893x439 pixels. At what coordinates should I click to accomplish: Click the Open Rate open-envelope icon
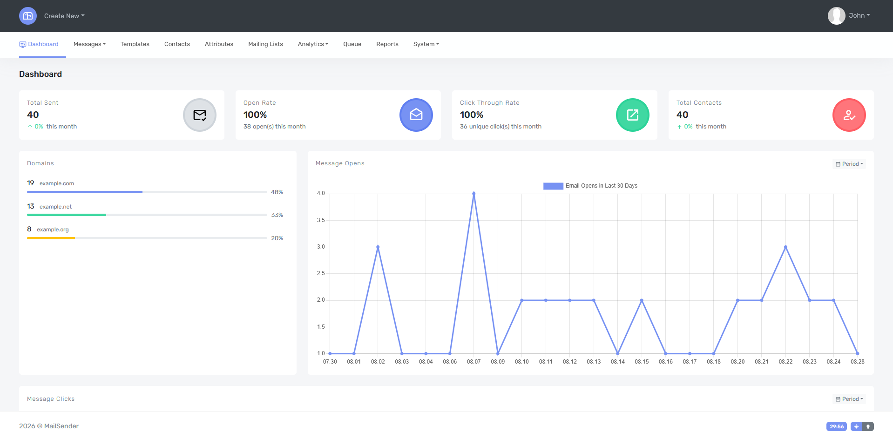tap(416, 115)
